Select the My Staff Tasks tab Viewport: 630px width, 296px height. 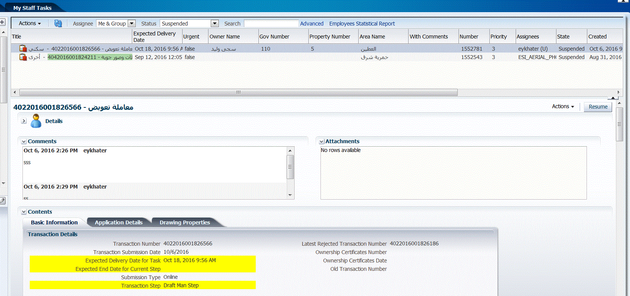pos(32,8)
